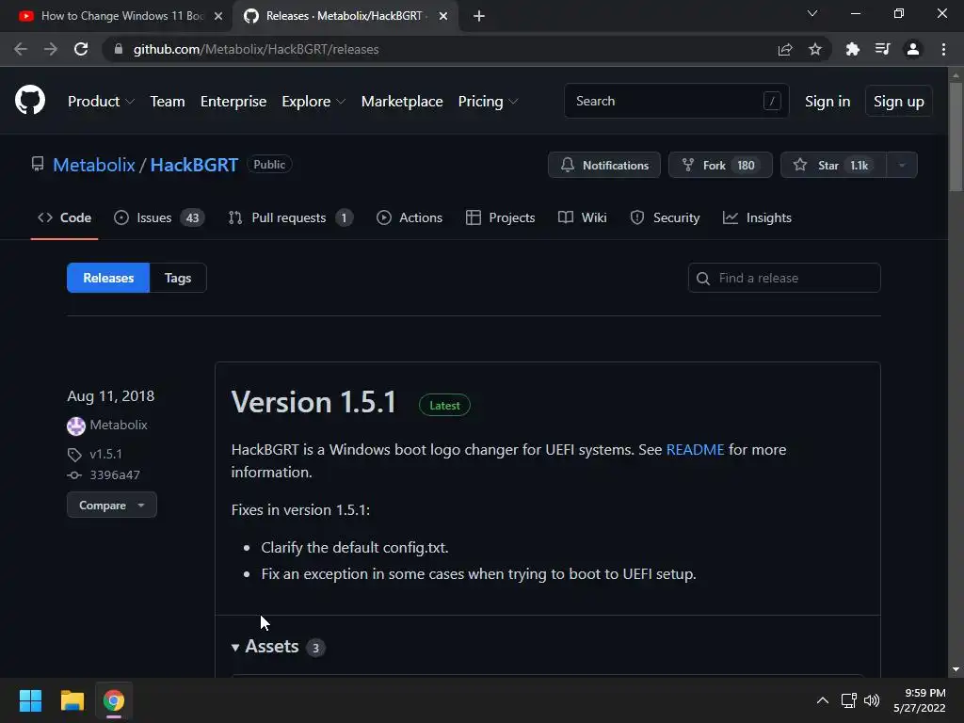This screenshot has width=964, height=723.
Task: Click the Sign in link
Action: click(x=827, y=101)
